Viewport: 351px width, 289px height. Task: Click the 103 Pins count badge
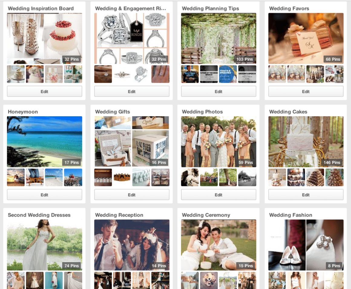tap(244, 59)
